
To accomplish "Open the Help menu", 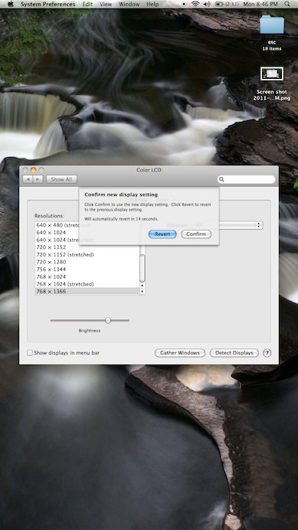I will [x=152, y=4].
